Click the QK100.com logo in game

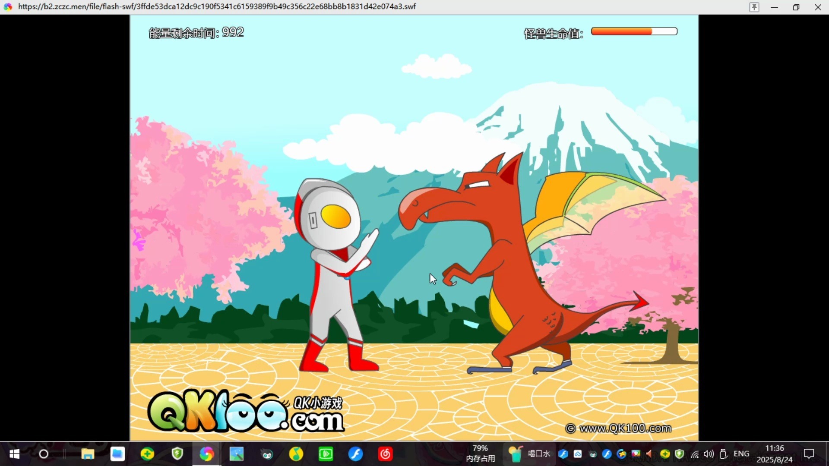[246, 412]
